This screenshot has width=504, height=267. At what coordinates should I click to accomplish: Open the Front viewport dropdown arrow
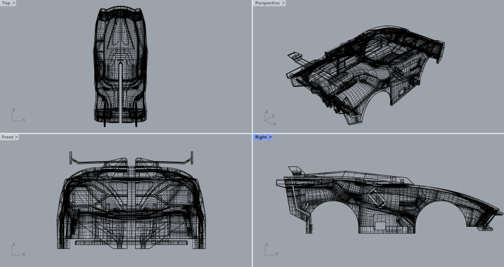click(x=17, y=137)
